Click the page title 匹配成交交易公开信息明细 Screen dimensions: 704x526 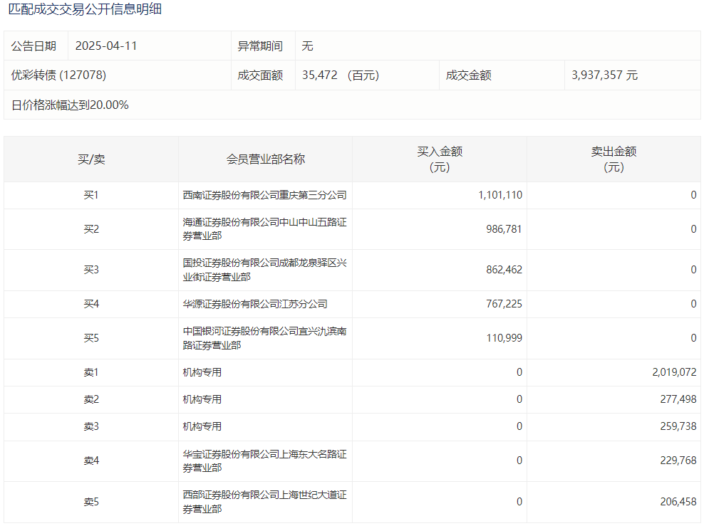(85, 10)
